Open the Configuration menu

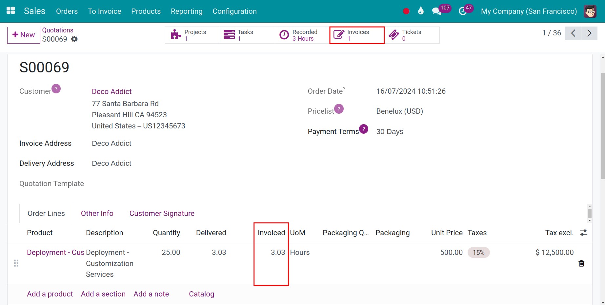(x=235, y=11)
